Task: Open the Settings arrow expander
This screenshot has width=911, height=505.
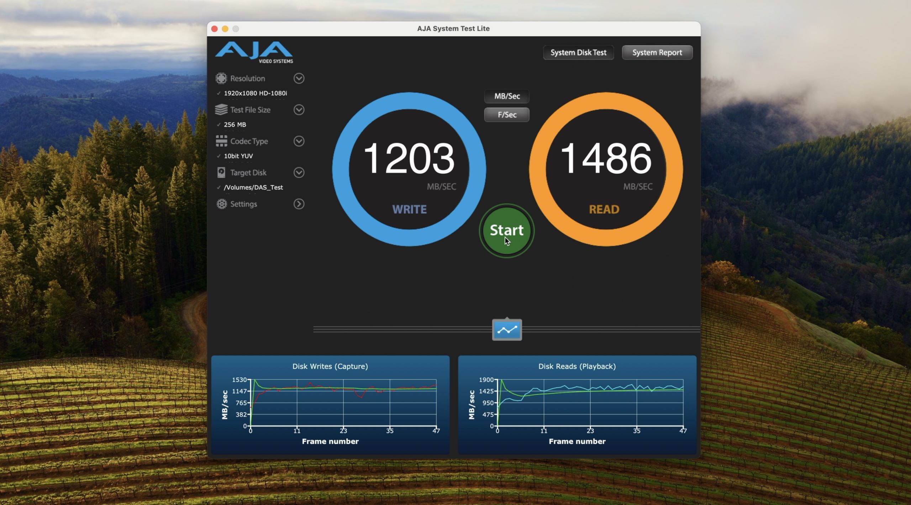Action: click(299, 204)
